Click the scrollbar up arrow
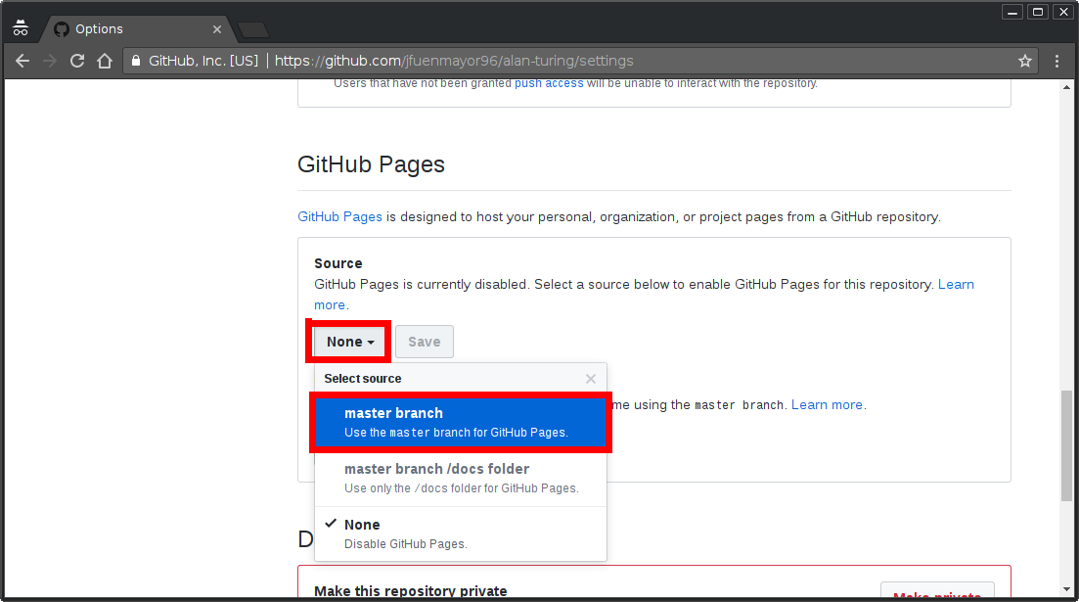 coord(1066,87)
